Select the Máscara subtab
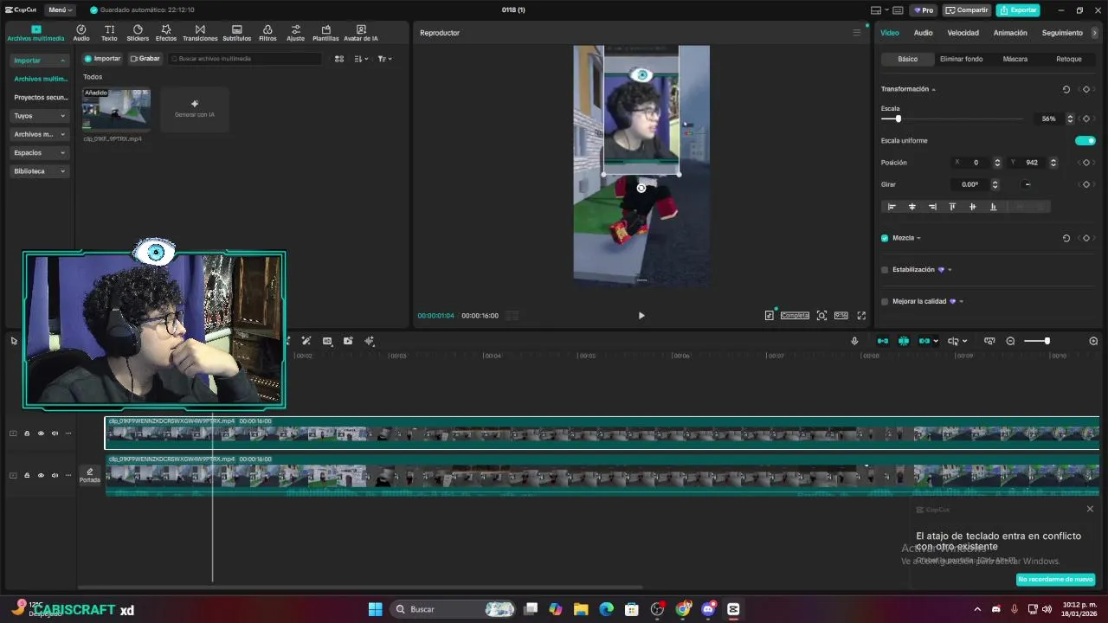The height and width of the screenshot is (623, 1108). (1015, 59)
